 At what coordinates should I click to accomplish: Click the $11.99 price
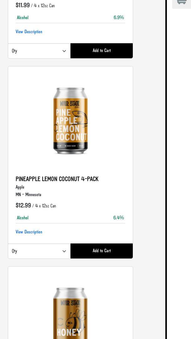[23, 5]
